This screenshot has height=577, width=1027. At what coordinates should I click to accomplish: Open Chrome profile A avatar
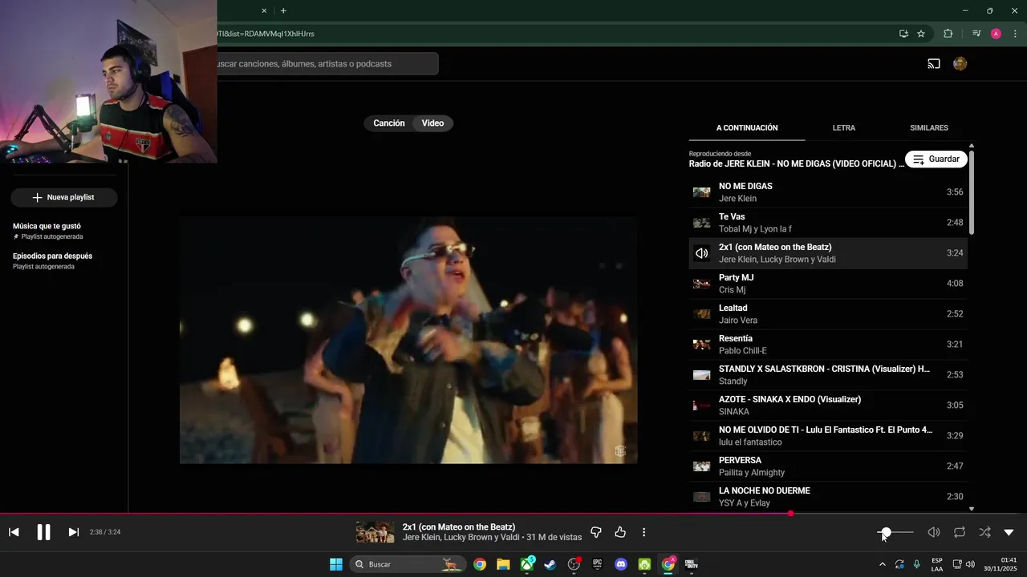[996, 34]
